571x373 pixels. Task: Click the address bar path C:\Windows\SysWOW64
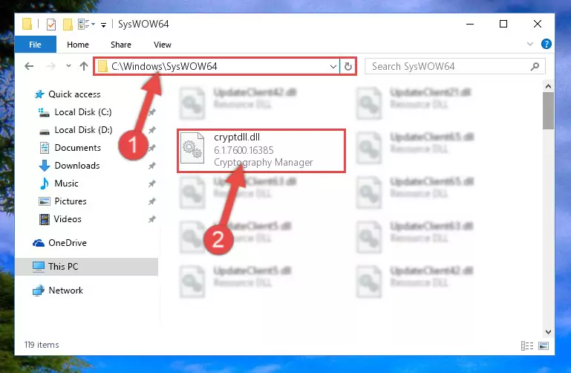coord(164,66)
